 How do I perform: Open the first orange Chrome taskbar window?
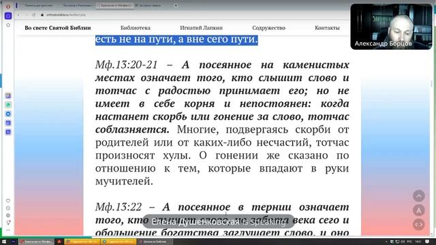[x=82, y=242]
